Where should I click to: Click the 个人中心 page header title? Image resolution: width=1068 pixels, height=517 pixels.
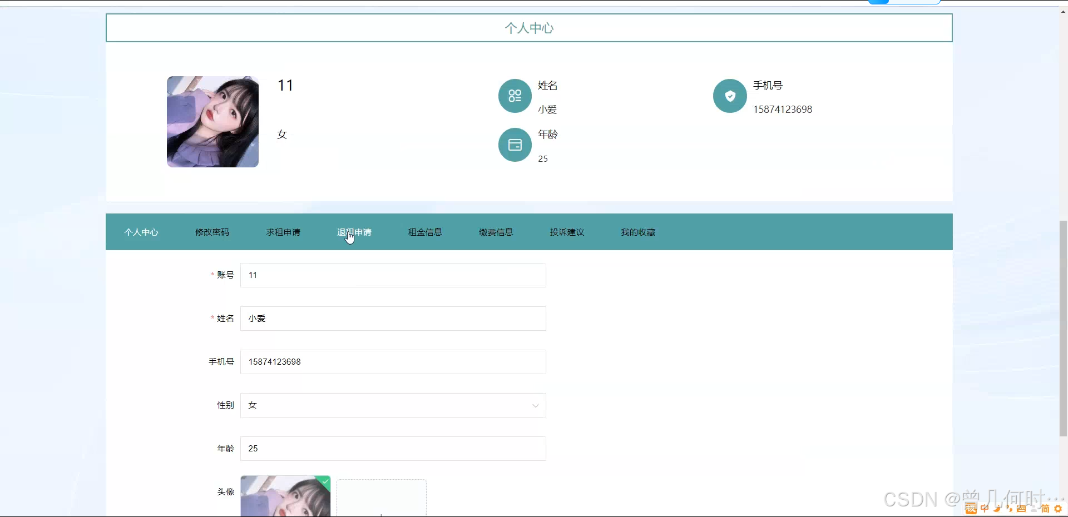click(529, 28)
